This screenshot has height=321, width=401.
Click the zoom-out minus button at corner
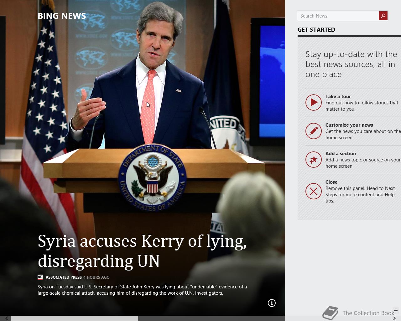tap(396, 311)
